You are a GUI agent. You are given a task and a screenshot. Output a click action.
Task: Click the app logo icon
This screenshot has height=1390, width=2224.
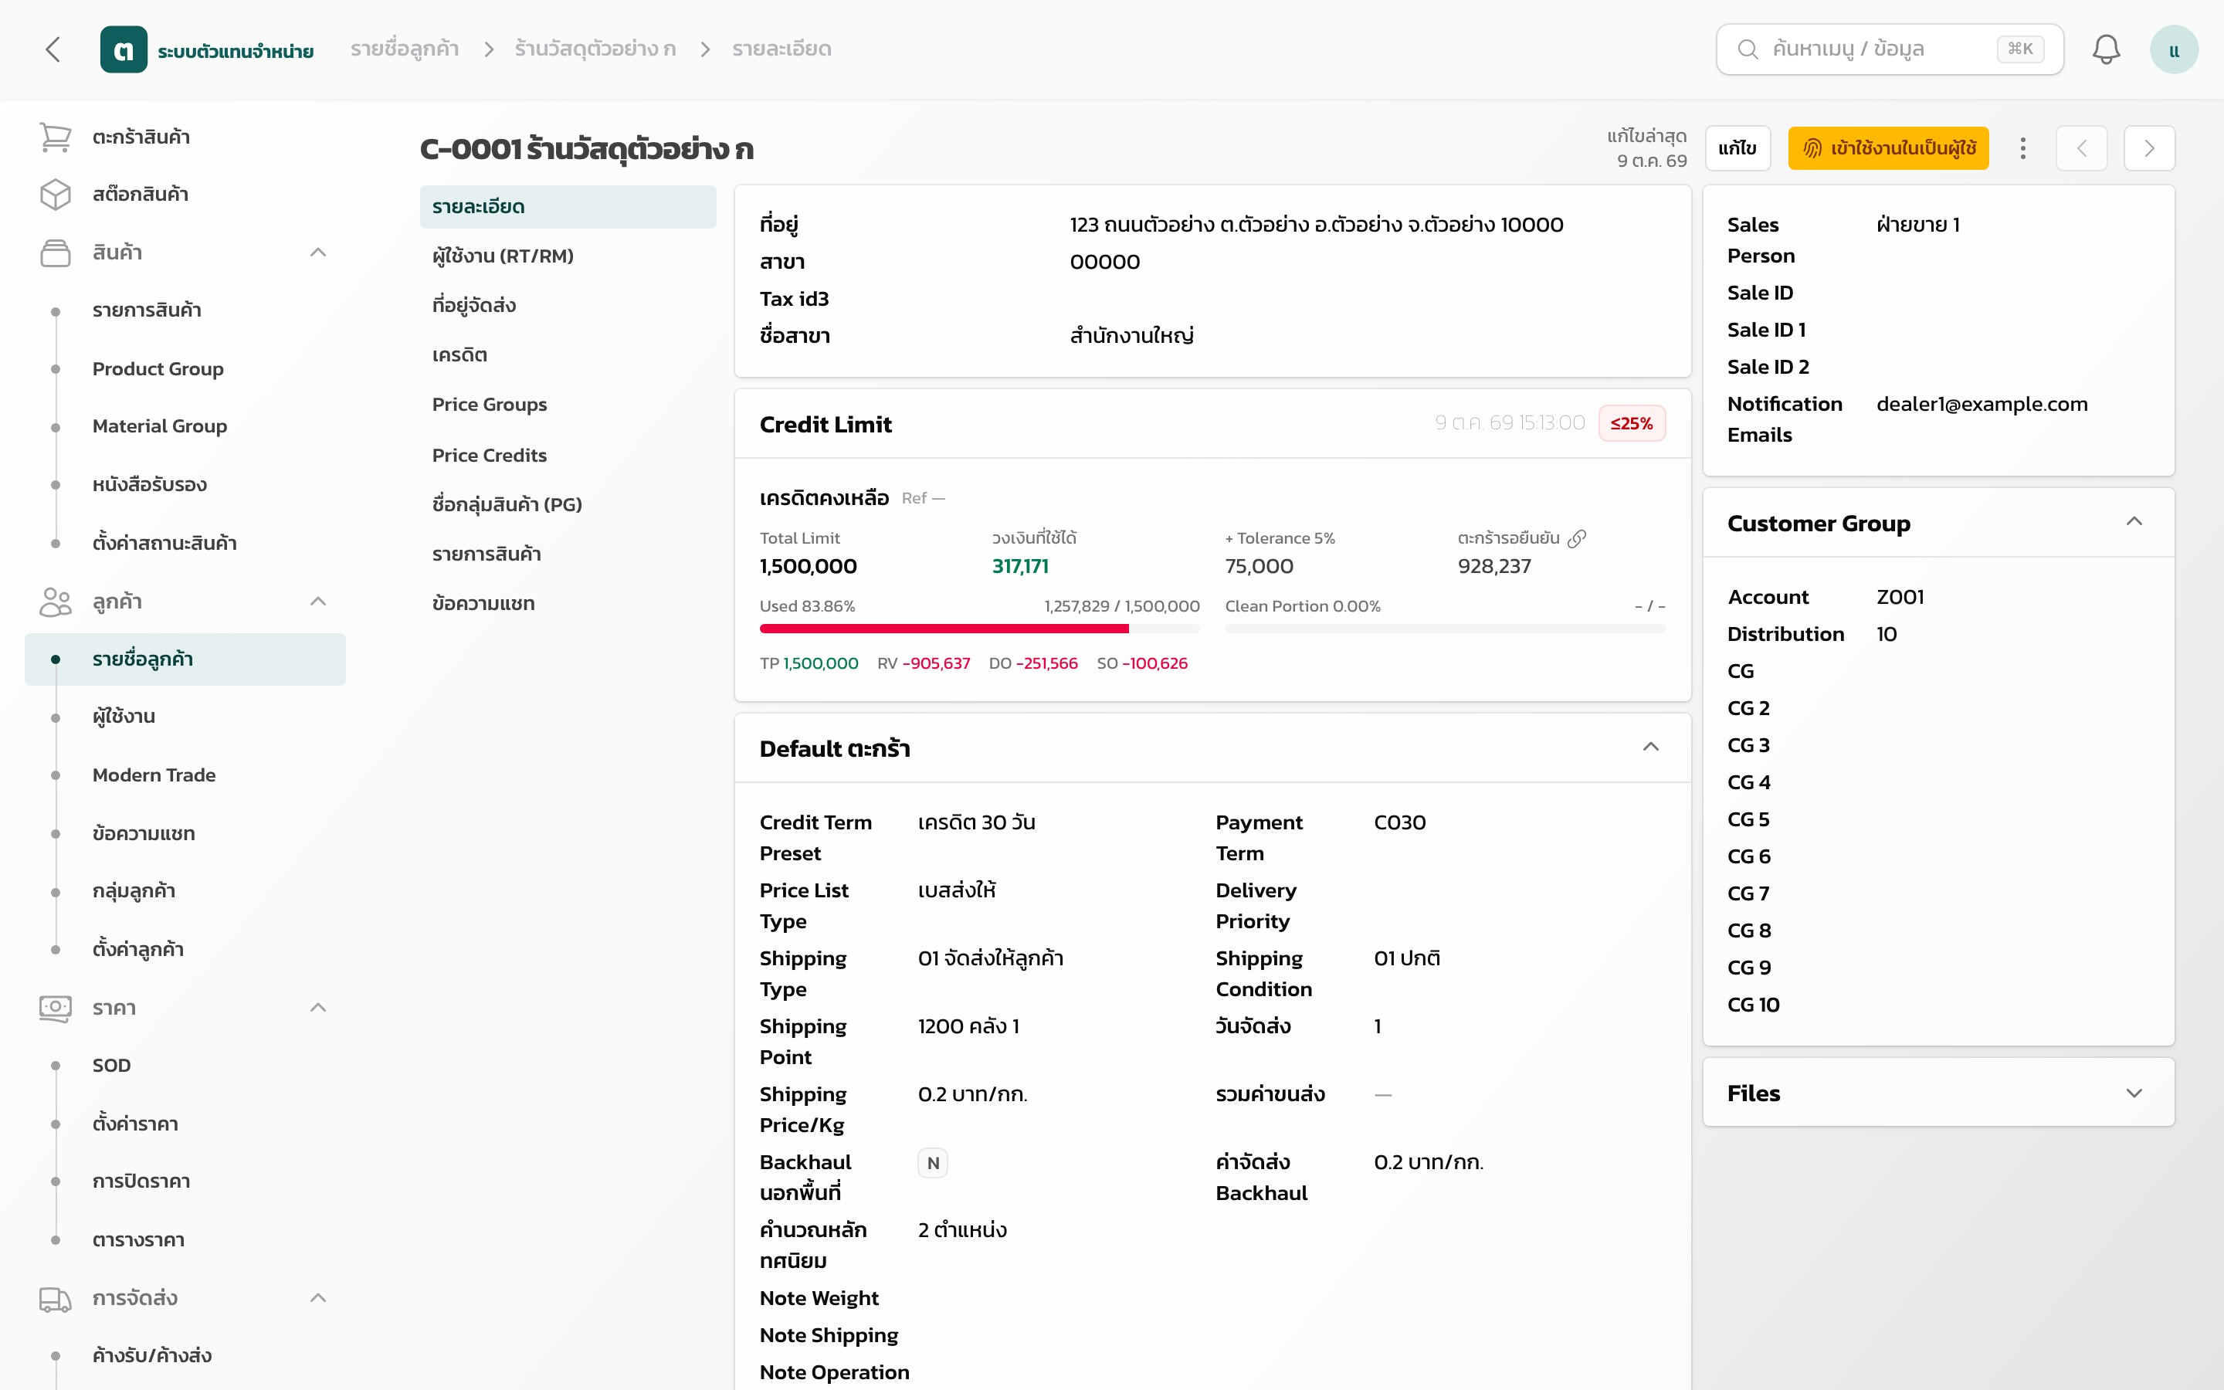(123, 49)
